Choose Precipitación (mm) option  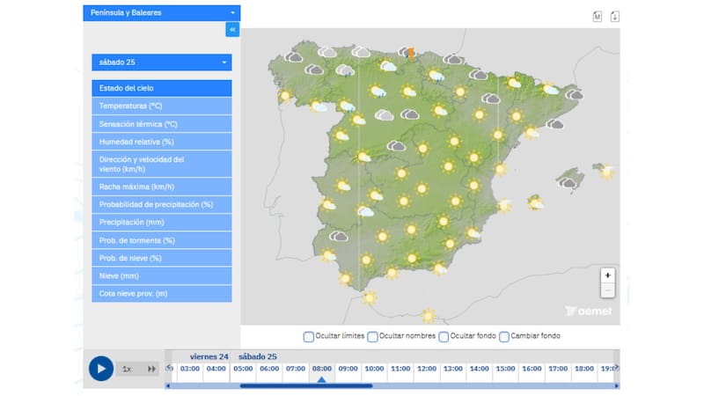pyautogui.click(x=162, y=223)
